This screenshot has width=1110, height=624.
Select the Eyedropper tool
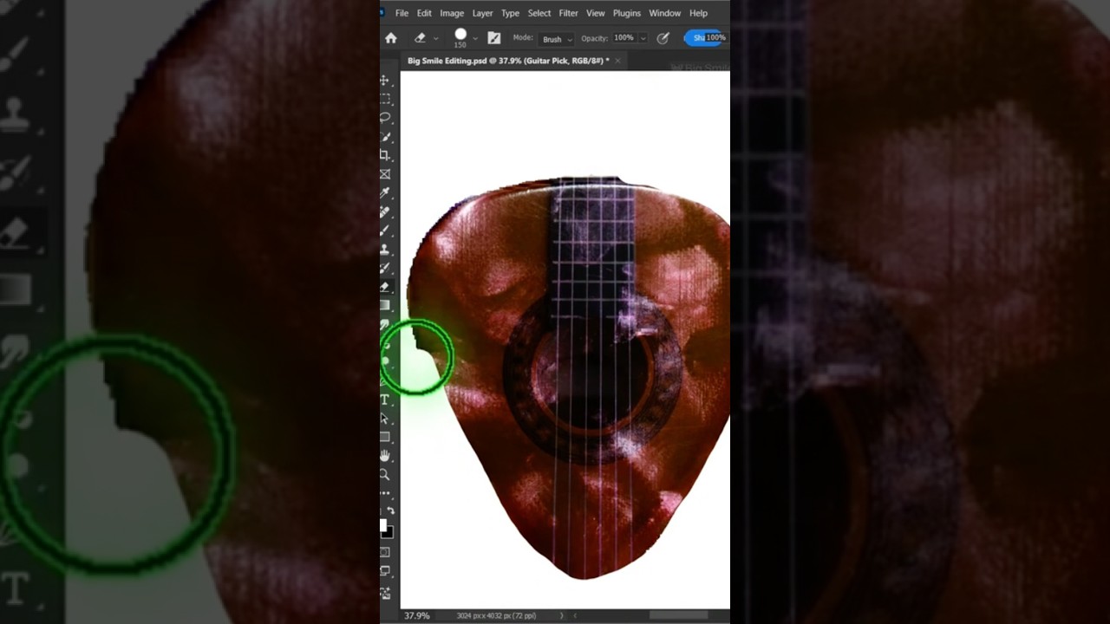(x=385, y=192)
